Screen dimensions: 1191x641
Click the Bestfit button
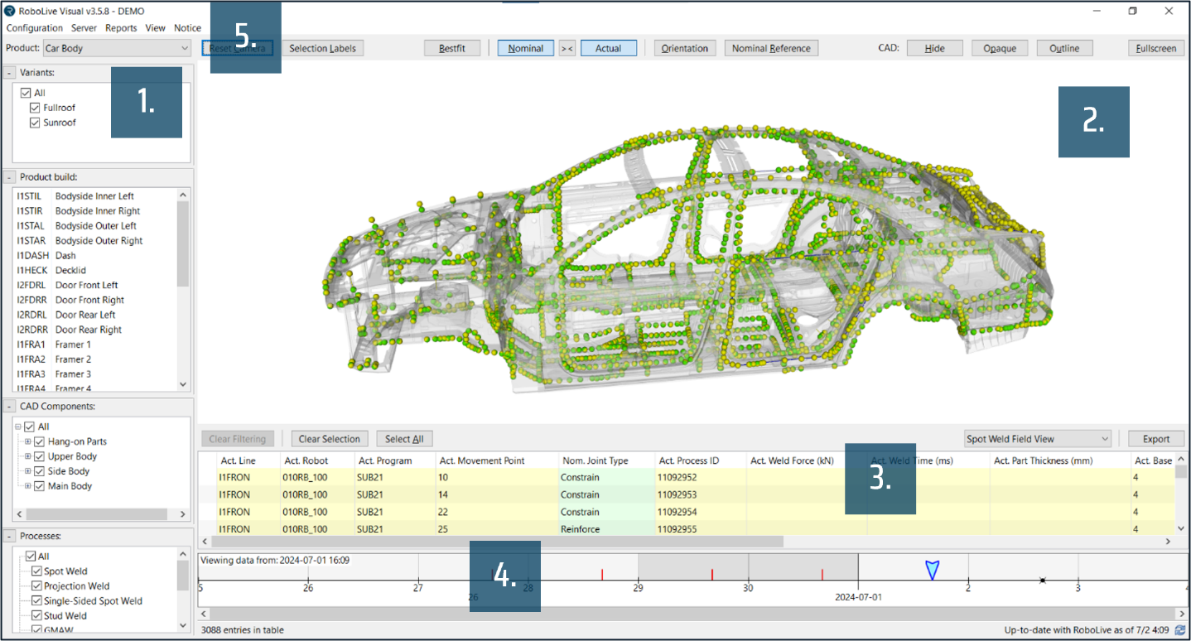pos(451,48)
